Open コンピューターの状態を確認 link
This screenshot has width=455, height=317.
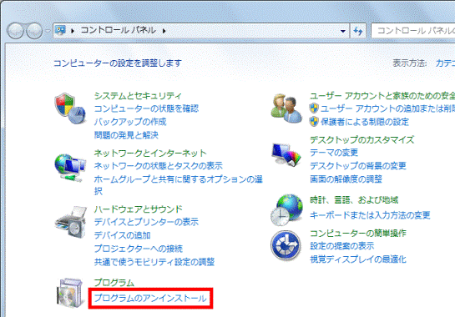[x=146, y=108]
